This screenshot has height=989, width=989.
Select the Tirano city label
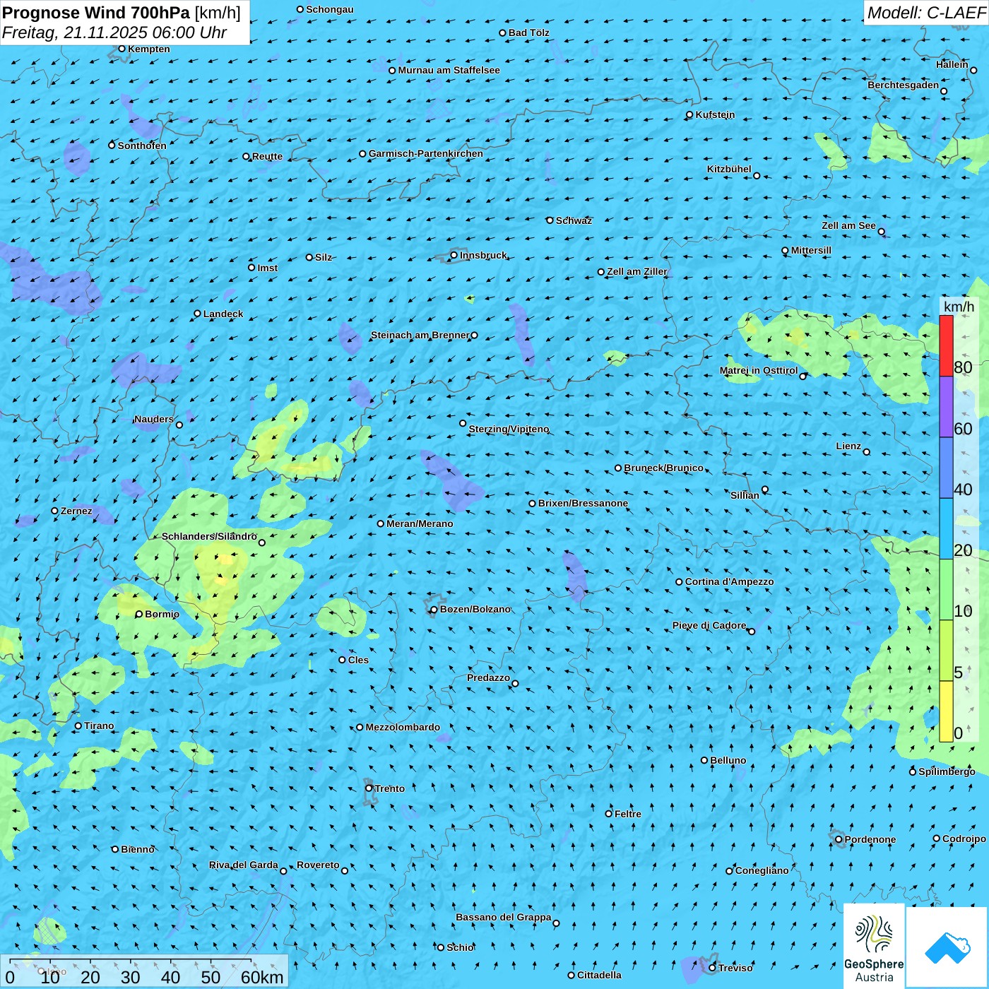pos(99,726)
